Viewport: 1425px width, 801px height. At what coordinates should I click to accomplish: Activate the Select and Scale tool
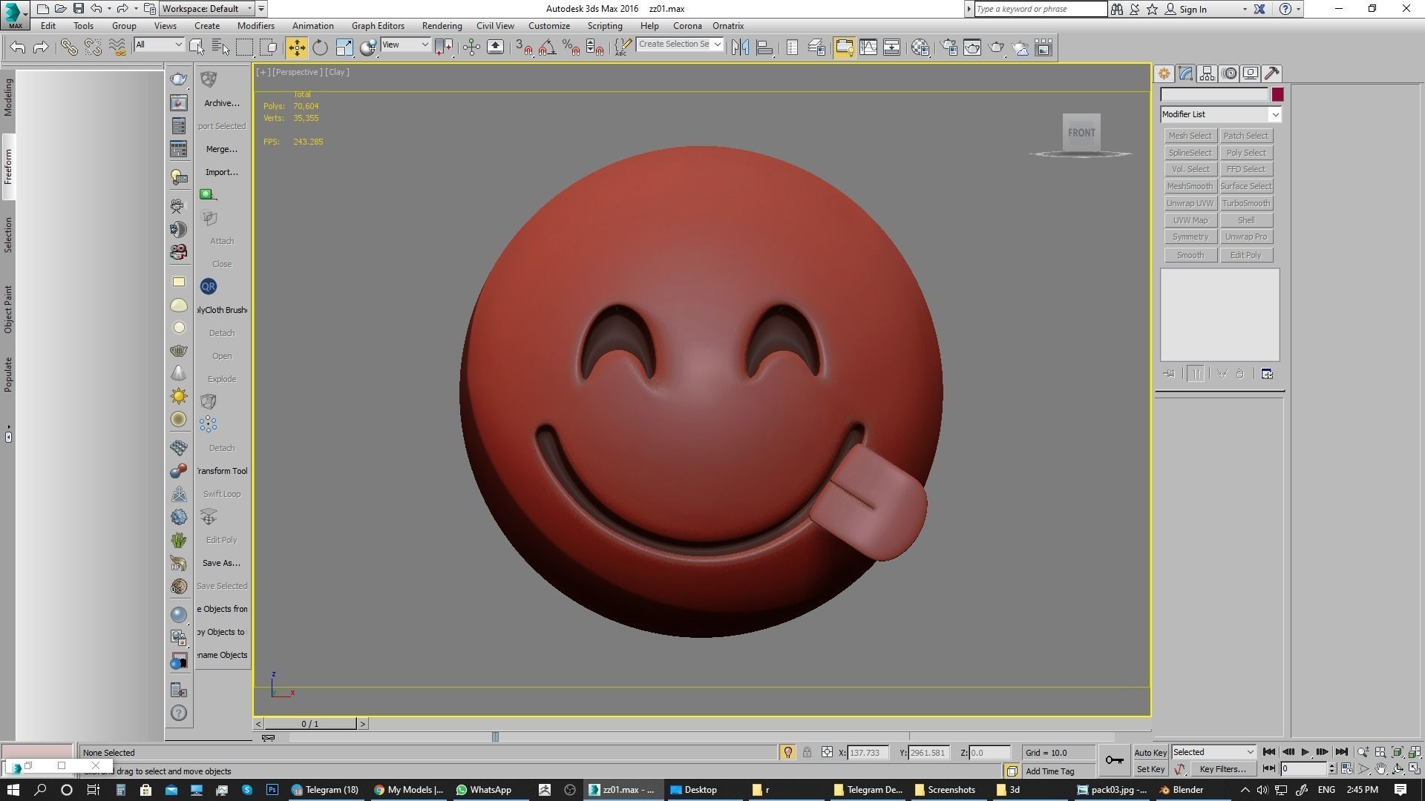pyautogui.click(x=344, y=47)
